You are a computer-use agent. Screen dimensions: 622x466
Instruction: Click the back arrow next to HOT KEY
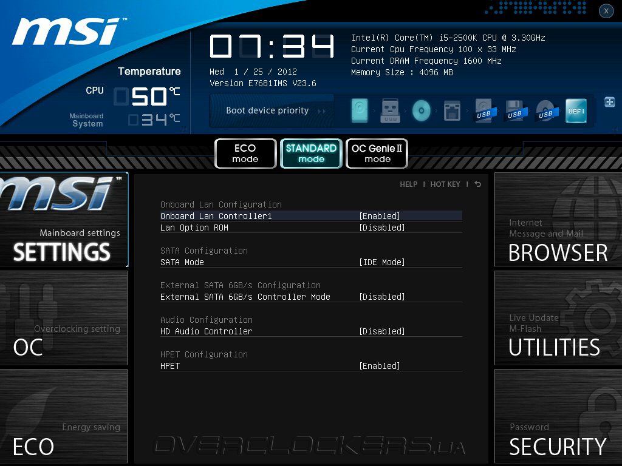(x=477, y=184)
